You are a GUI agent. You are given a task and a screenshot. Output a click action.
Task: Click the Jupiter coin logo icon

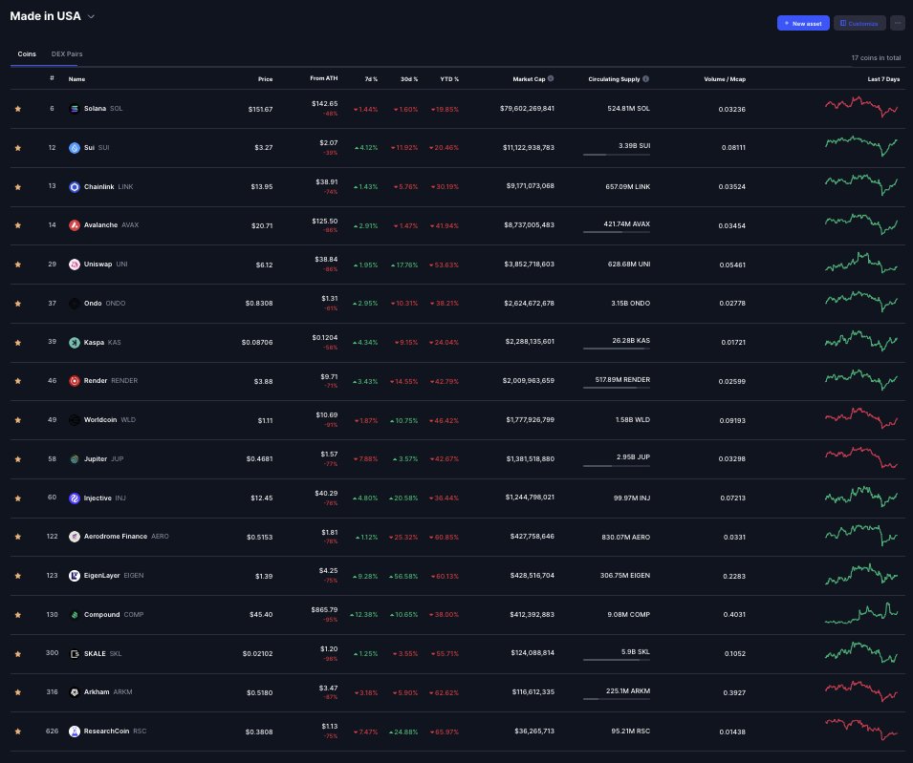[74, 458]
